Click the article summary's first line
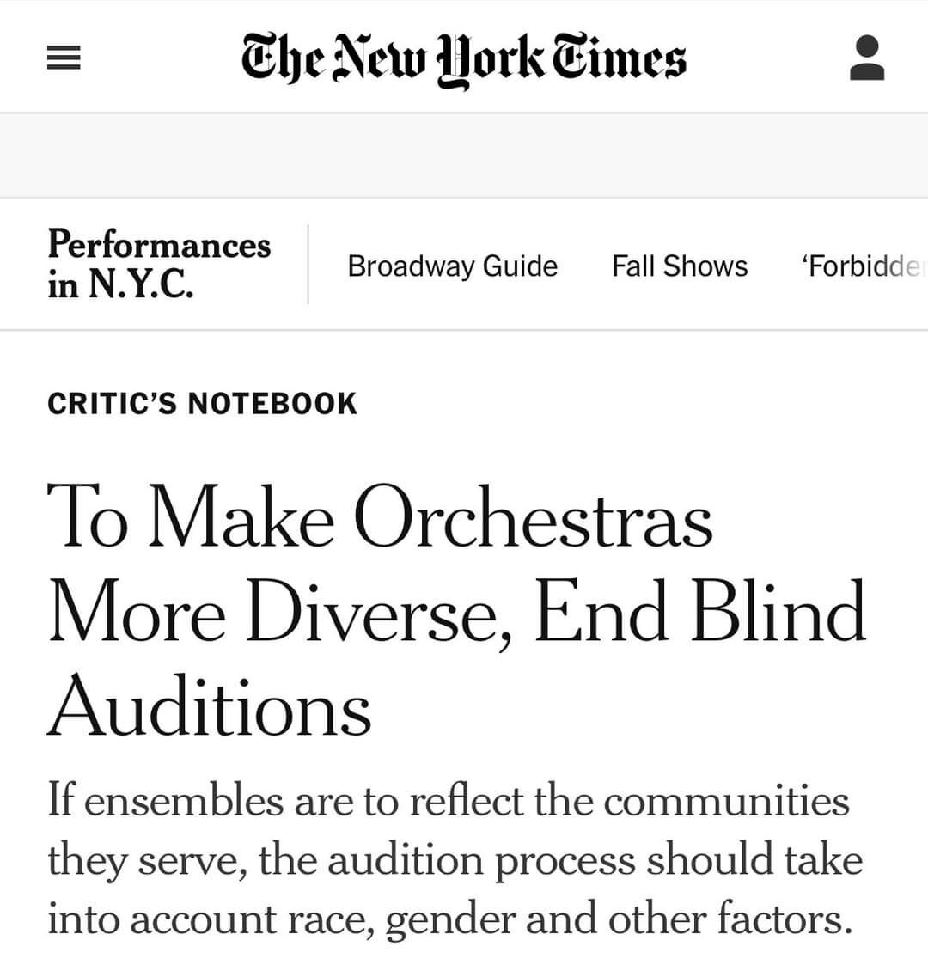 tap(448, 801)
